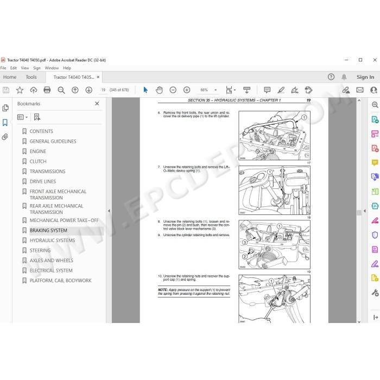Share a link to this file
380x380 pixels.
pos(346,90)
